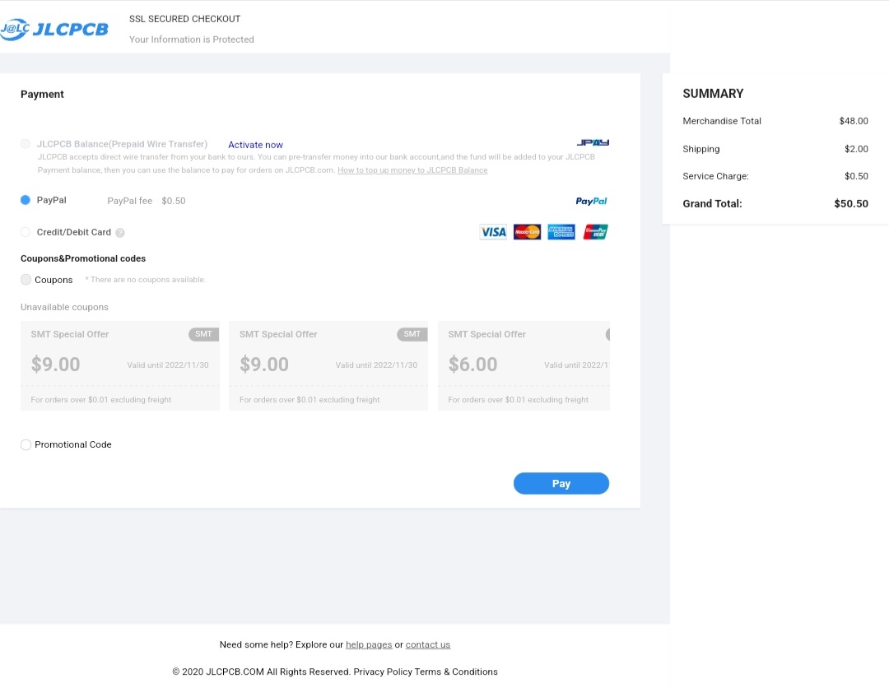This screenshot has width=889, height=688.
Task: Toggle the Coupons radio option
Action: point(26,279)
